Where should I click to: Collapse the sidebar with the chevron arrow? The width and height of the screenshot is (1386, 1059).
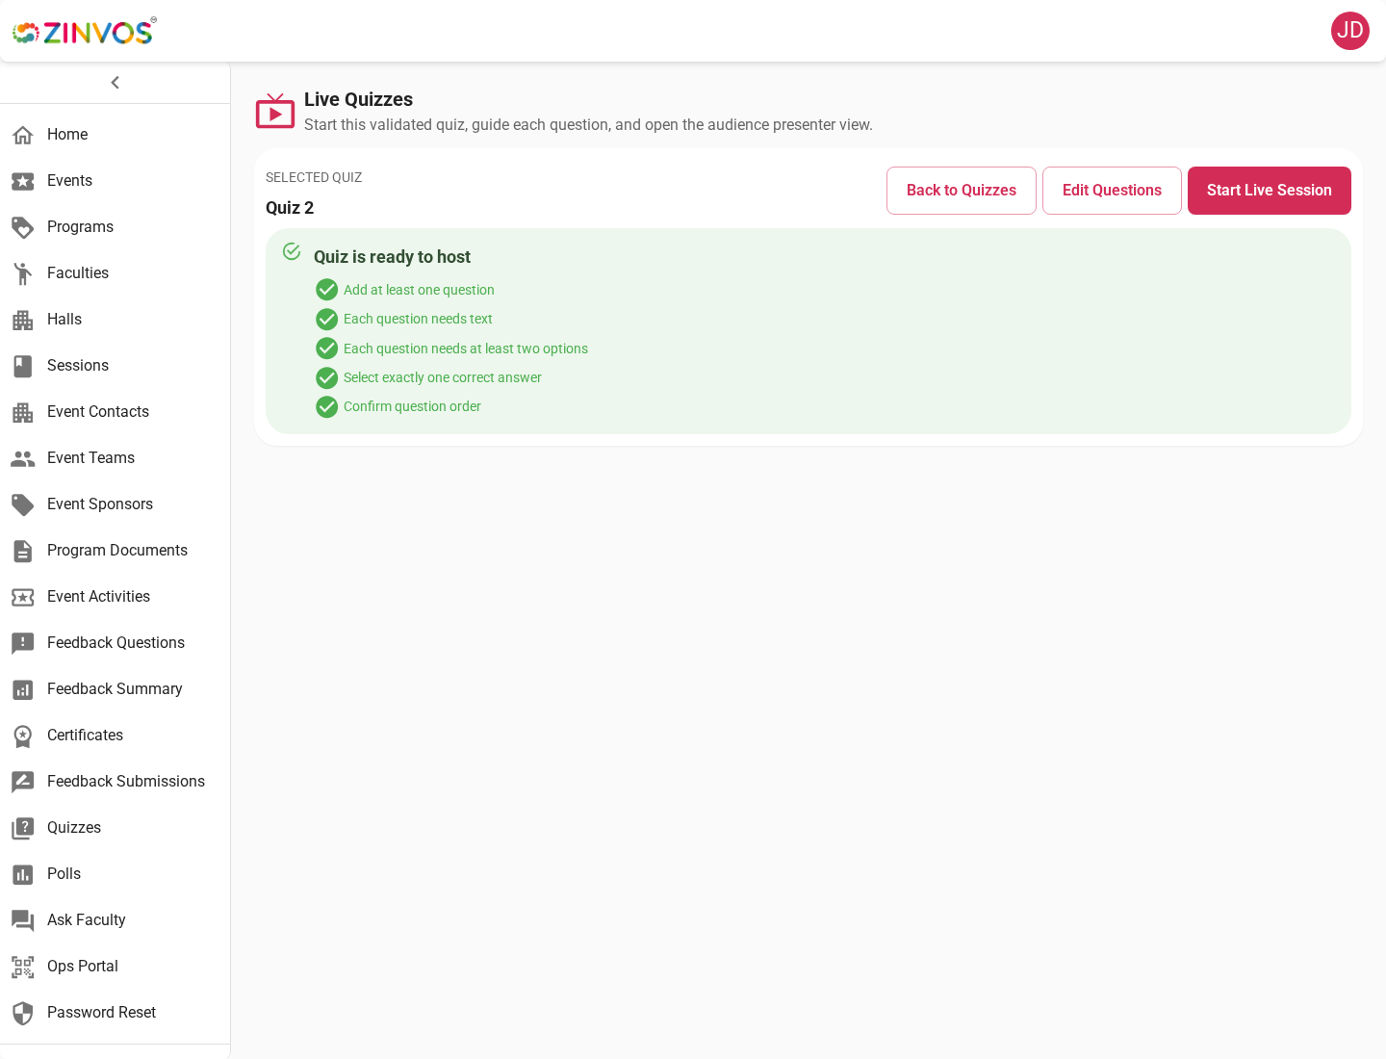coord(115,83)
